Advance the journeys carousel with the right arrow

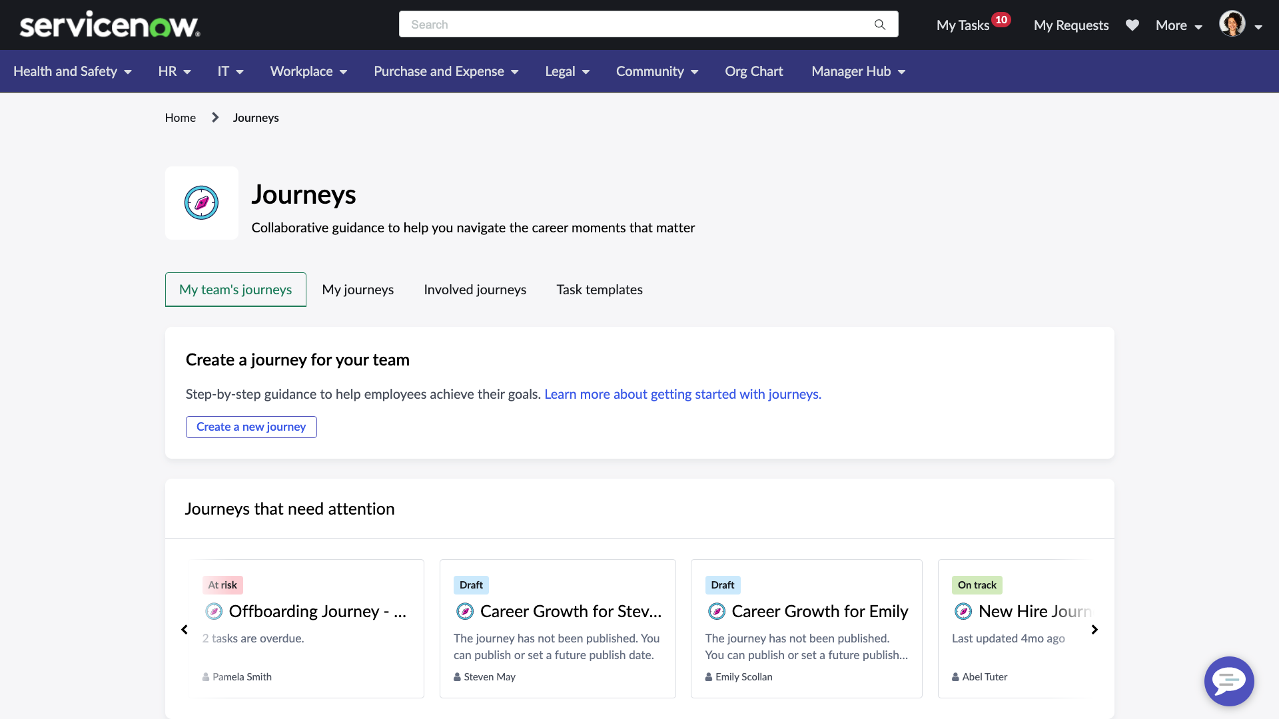click(1094, 629)
